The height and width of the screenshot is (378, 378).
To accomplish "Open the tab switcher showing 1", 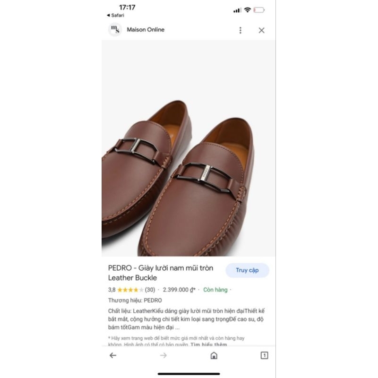I will click(264, 355).
